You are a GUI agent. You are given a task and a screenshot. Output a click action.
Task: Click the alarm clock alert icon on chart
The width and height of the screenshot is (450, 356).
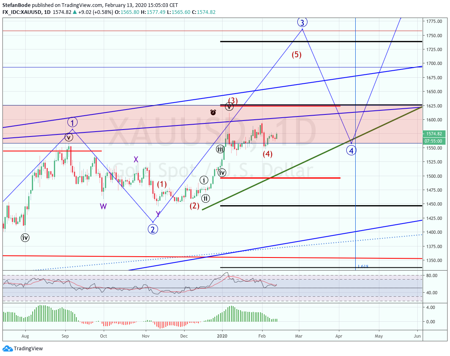point(213,112)
